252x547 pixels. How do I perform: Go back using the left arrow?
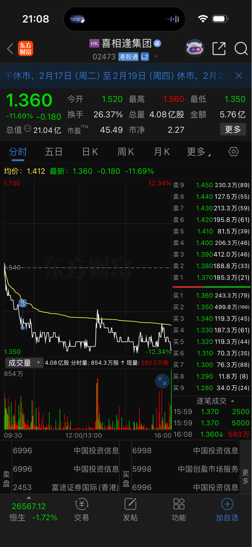(10, 49)
